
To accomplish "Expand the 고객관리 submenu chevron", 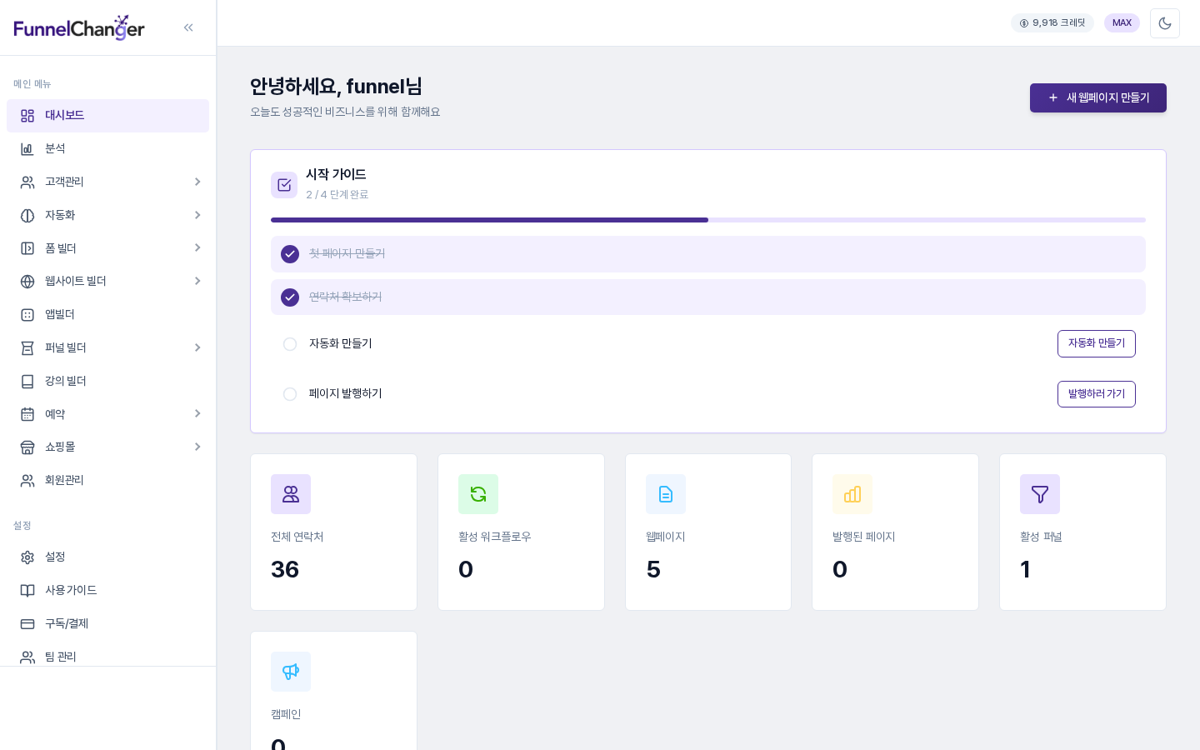I will point(197,182).
